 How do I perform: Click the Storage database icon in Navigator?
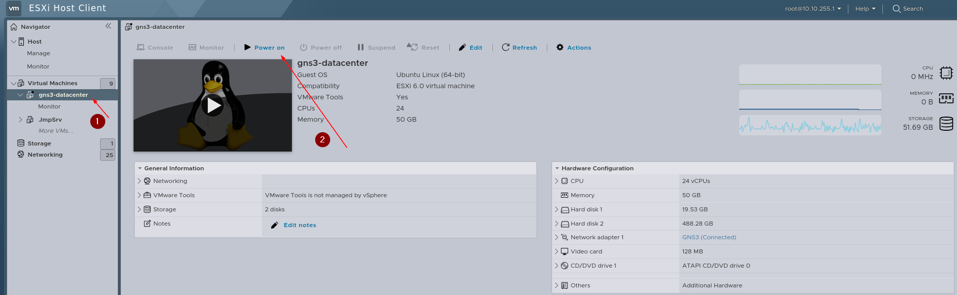pyautogui.click(x=21, y=143)
